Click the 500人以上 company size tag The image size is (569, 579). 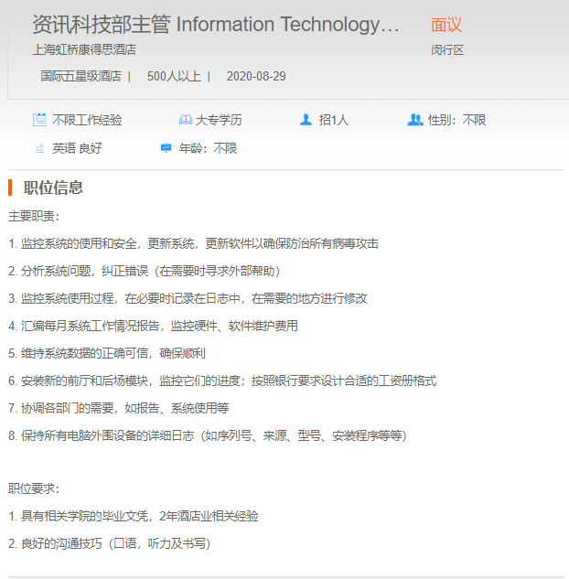point(174,76)
